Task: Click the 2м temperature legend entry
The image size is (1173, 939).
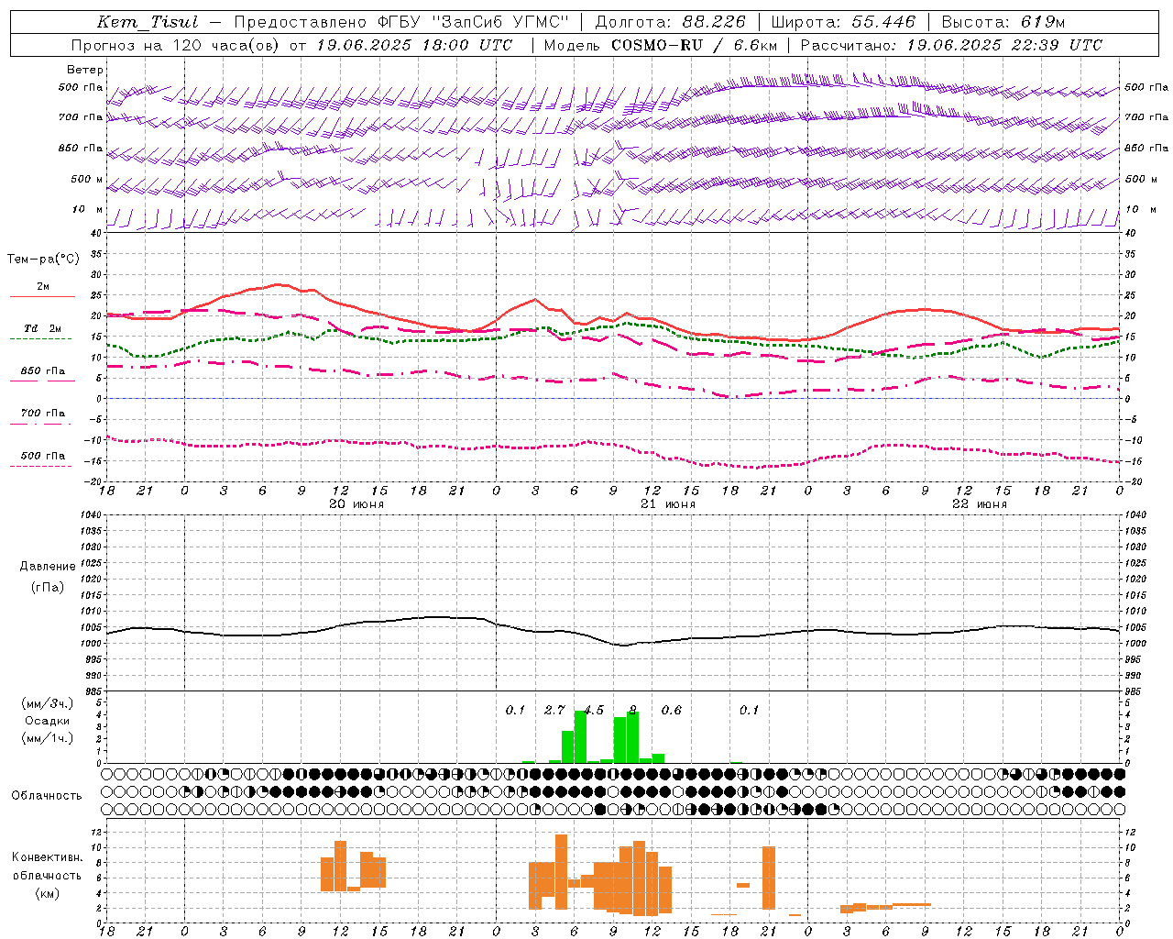Action: (x=43, y=286)
